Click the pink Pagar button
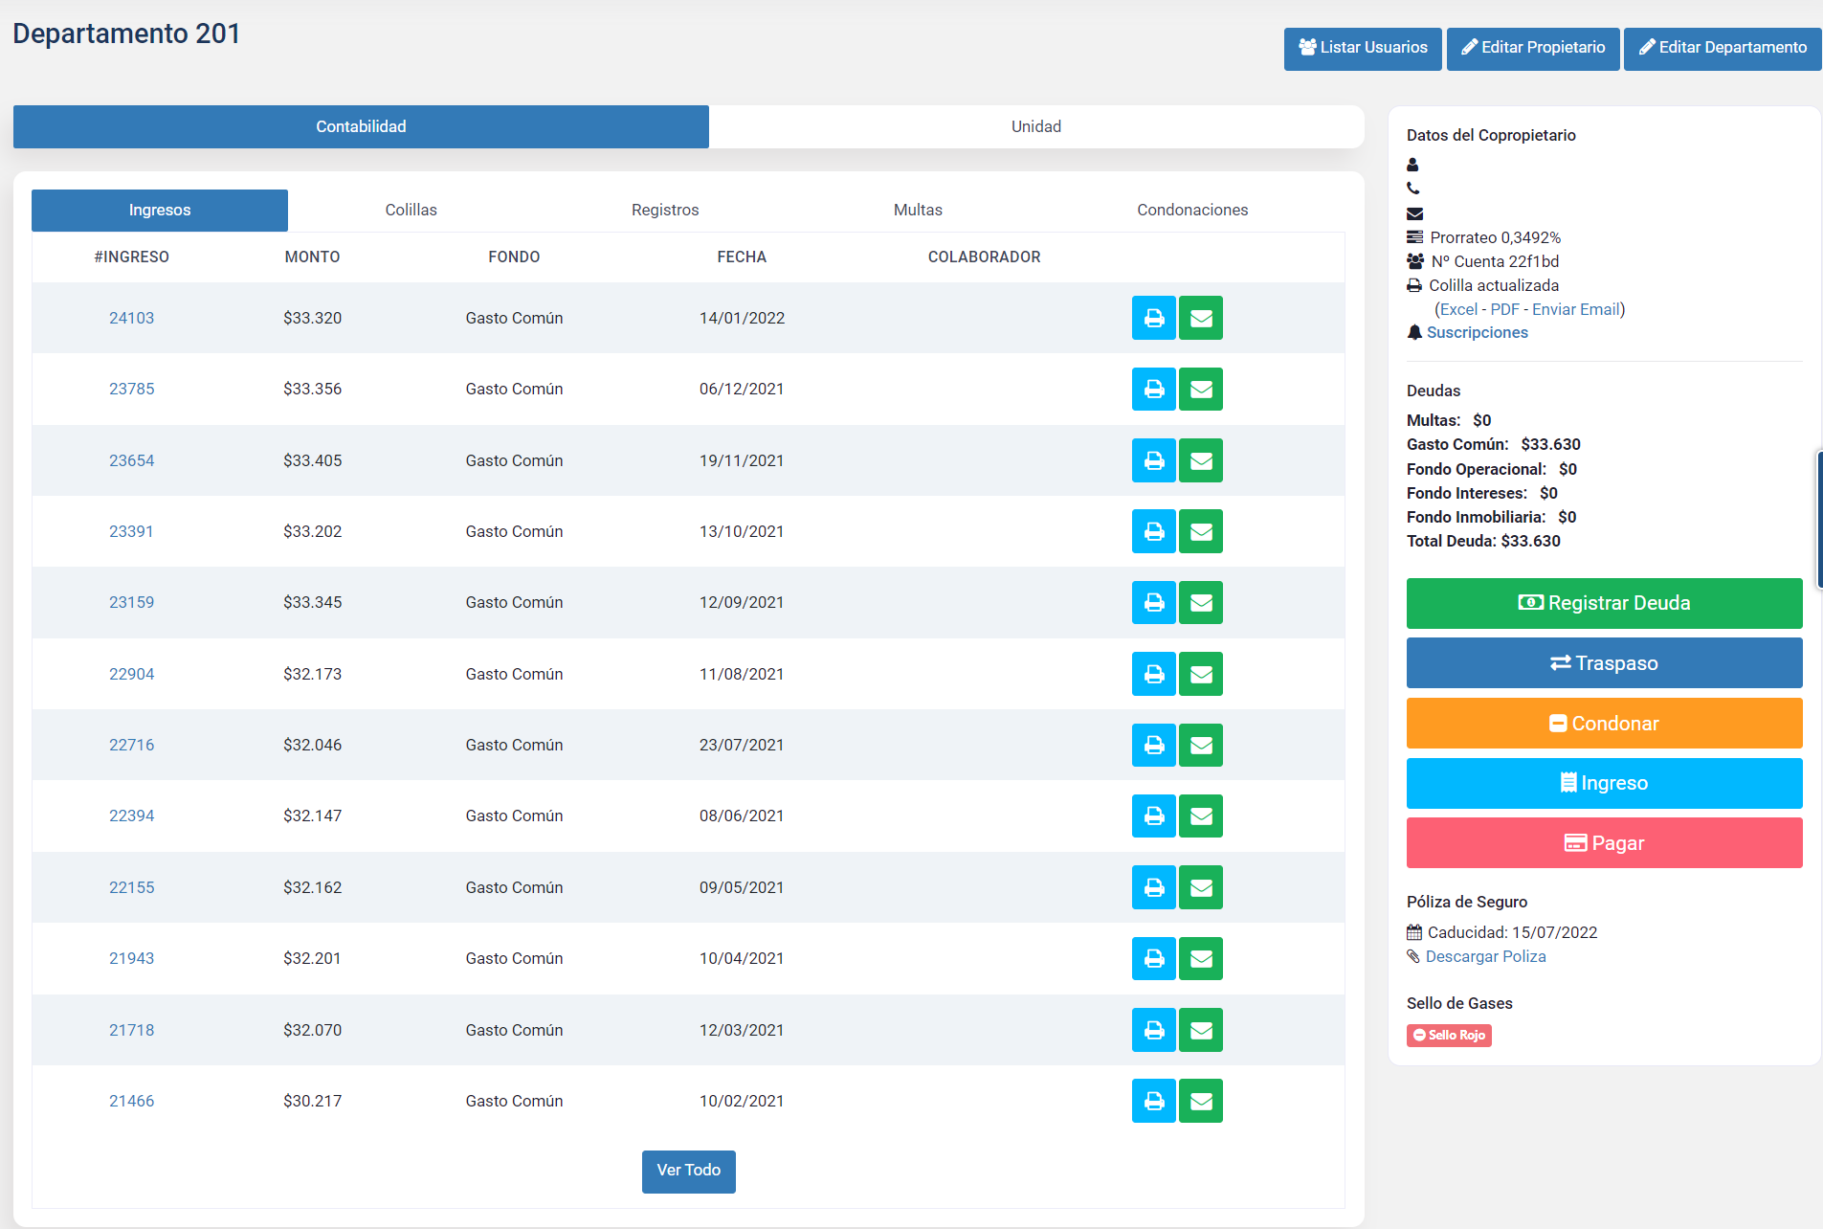The width and height of the screenshot is (1823, 1229). pyautogui.click(x=1604, y=843)
